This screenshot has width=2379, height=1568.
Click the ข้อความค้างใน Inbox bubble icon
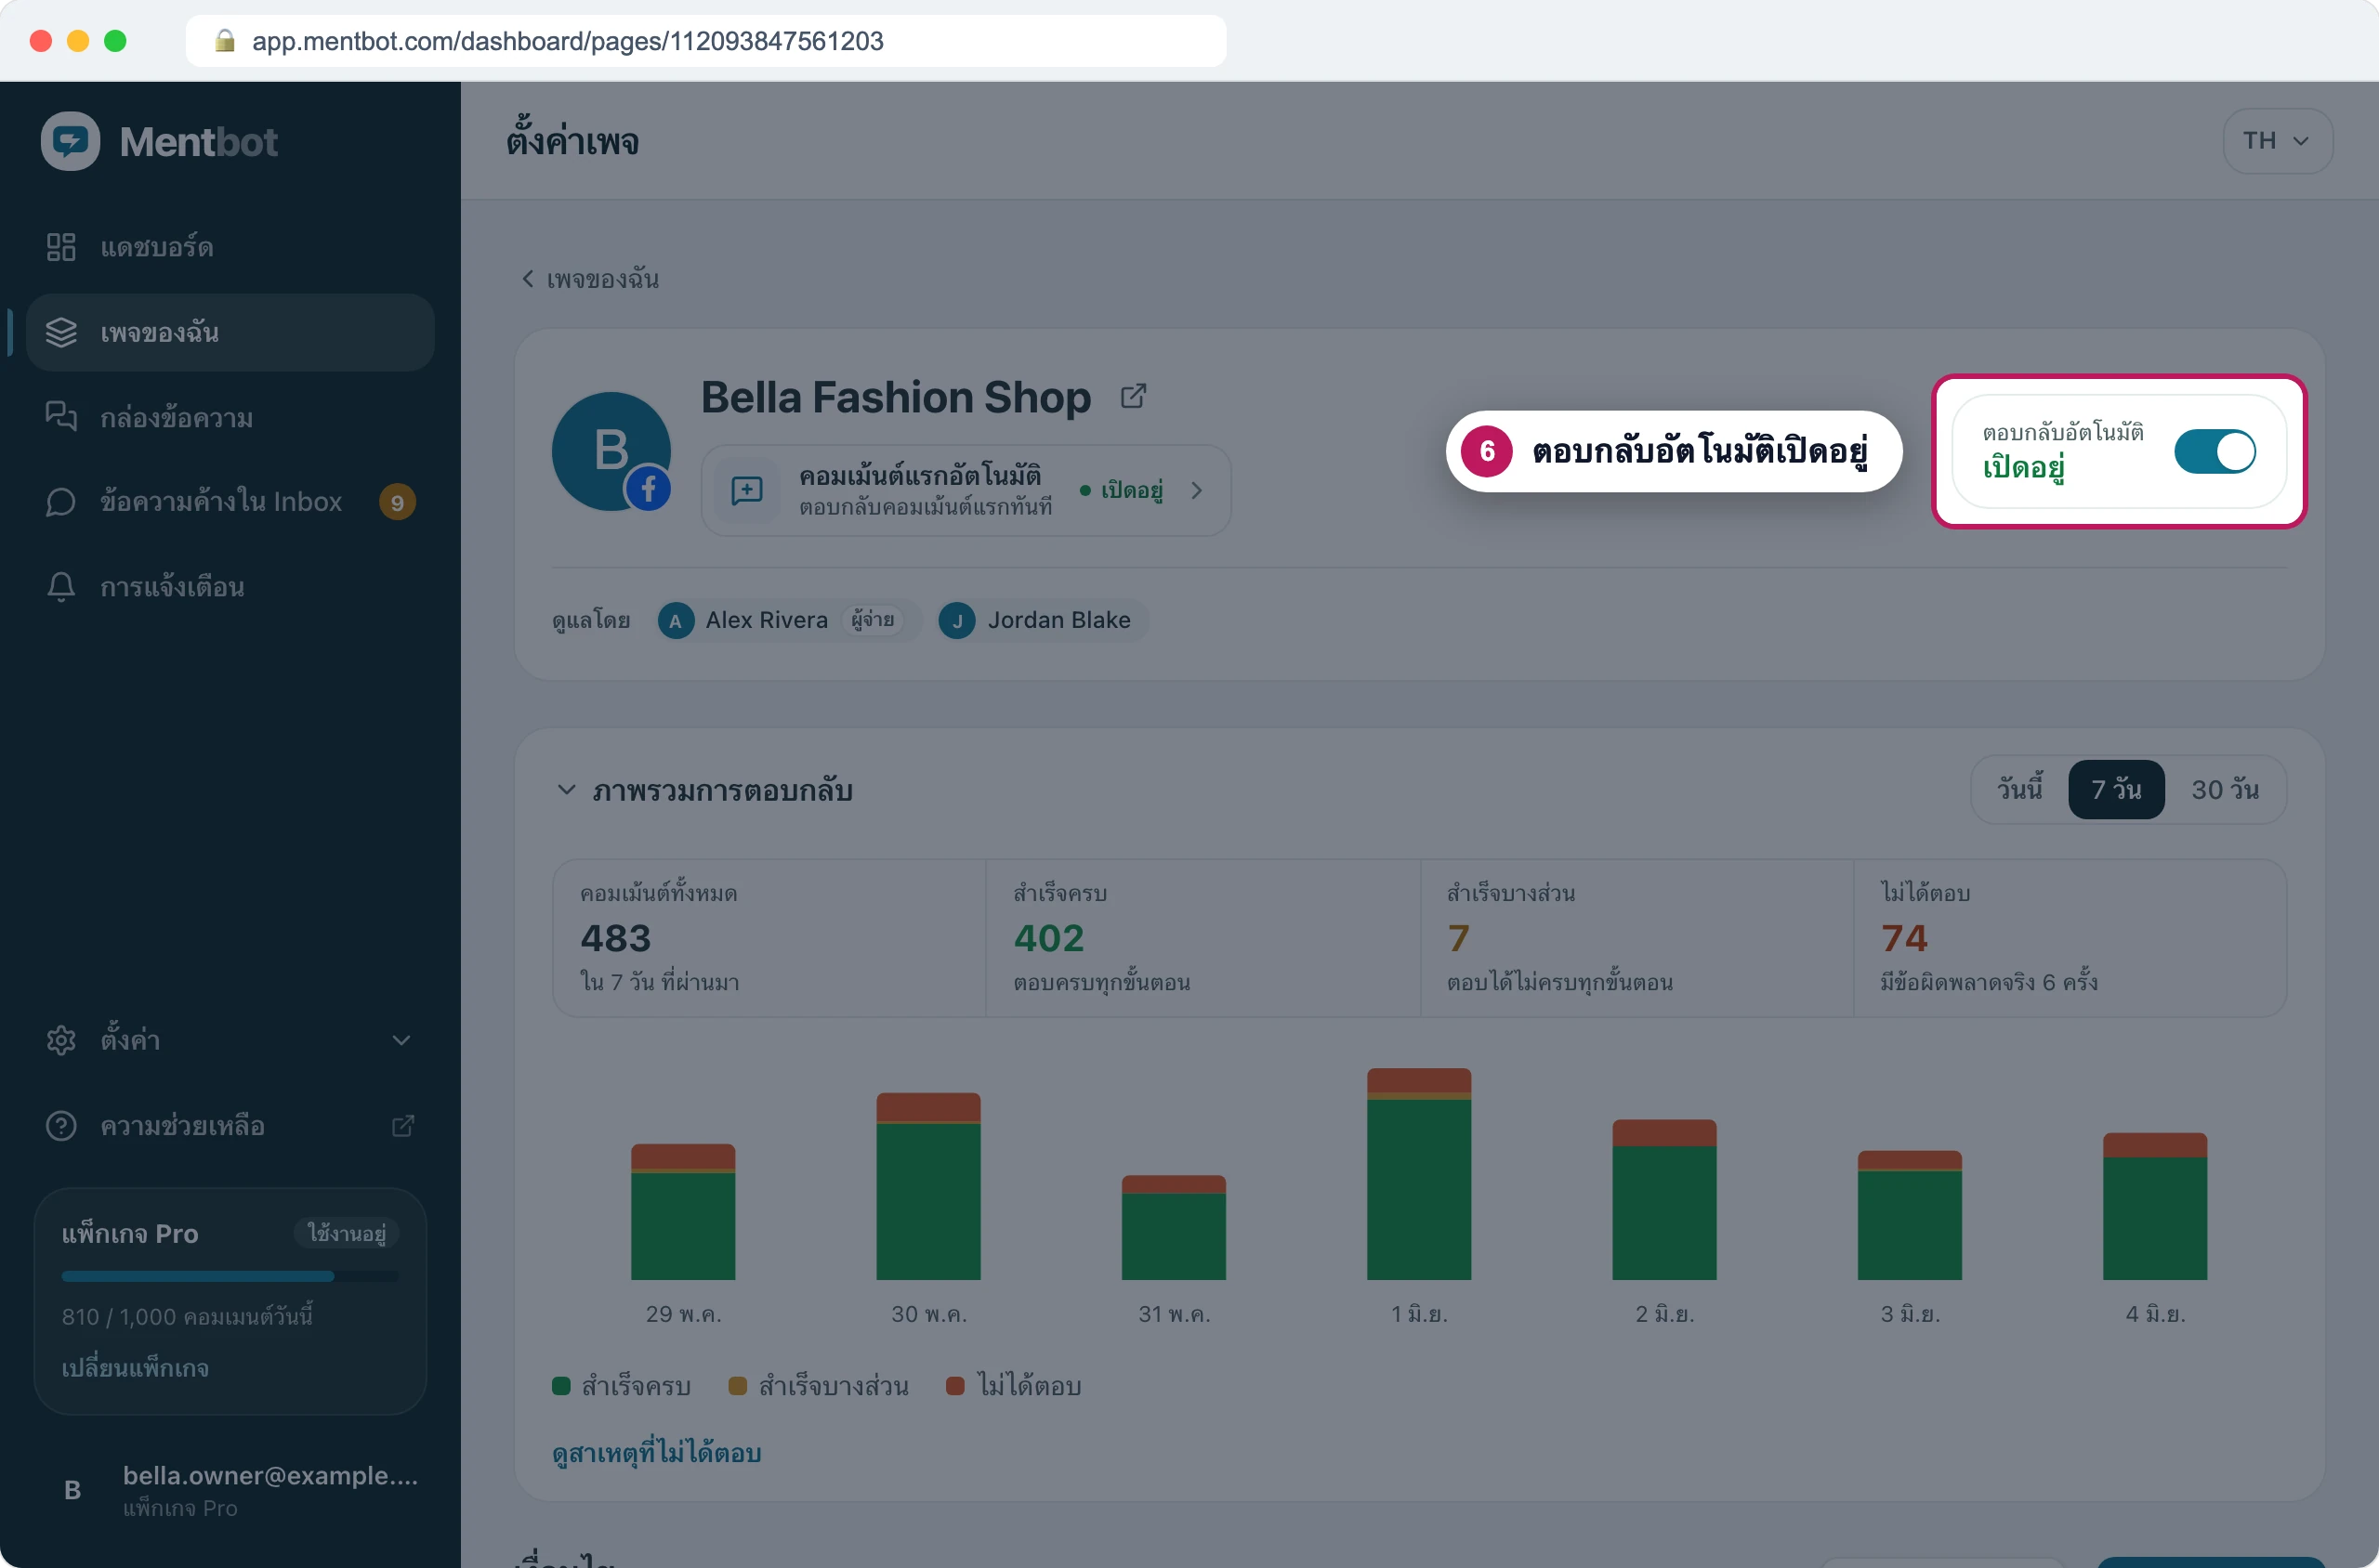tap(61, 502)
